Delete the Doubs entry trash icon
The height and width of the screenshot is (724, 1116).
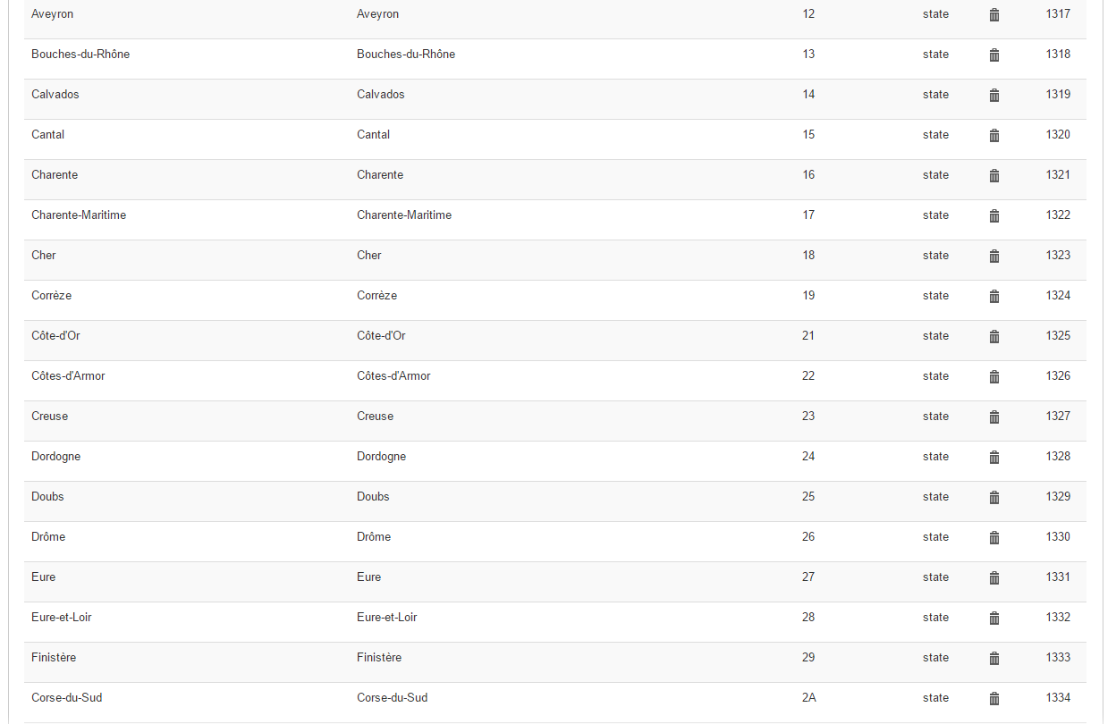(994, 498)
